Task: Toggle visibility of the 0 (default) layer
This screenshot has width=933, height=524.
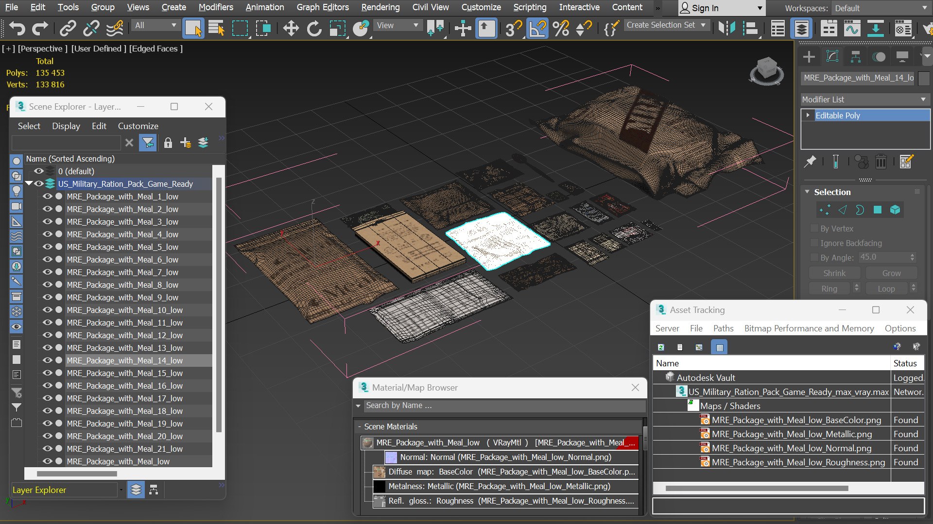Action: tap(38, 171)
